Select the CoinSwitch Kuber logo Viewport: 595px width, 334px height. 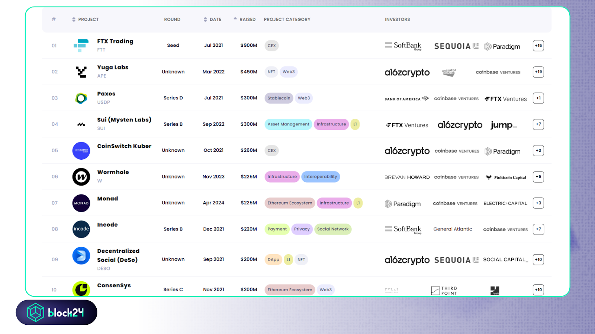81,151
